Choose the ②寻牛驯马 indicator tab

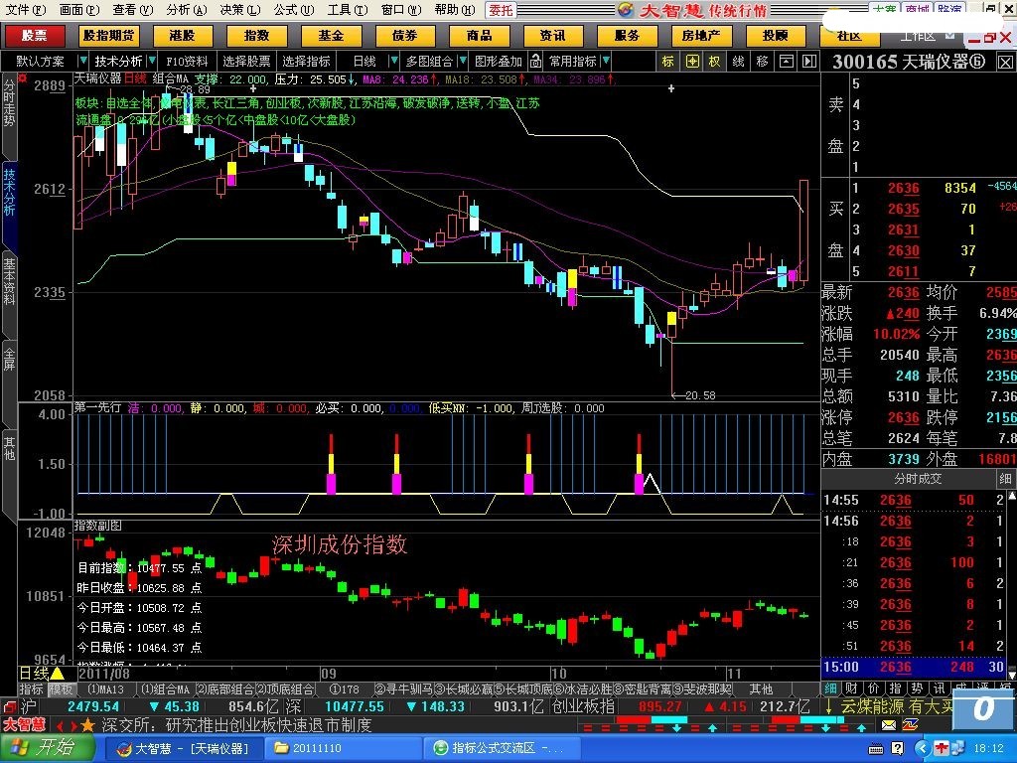coord(404,689)
